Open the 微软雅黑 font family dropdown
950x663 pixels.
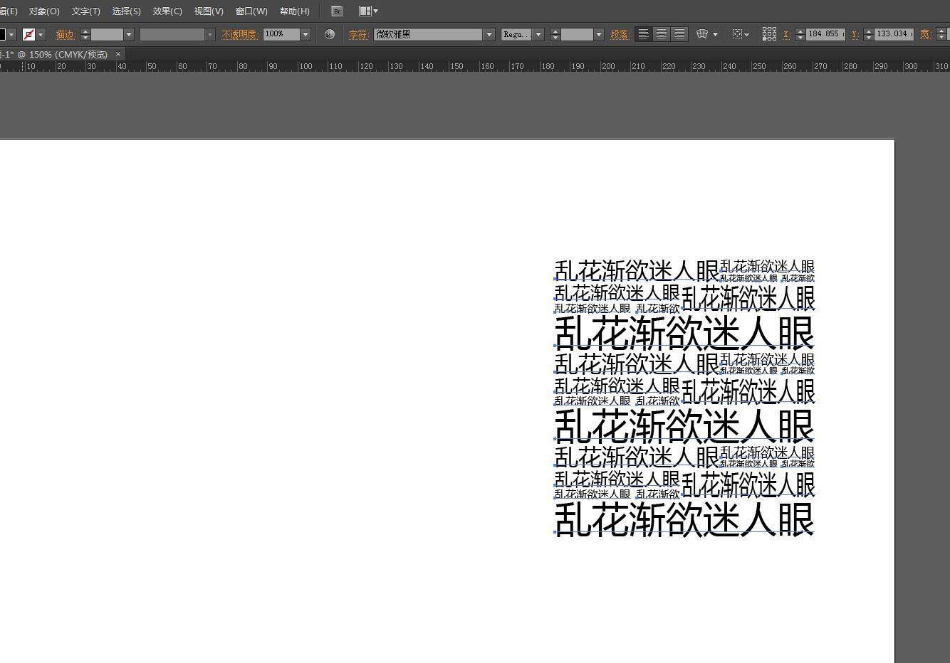[x=489, y=33]
